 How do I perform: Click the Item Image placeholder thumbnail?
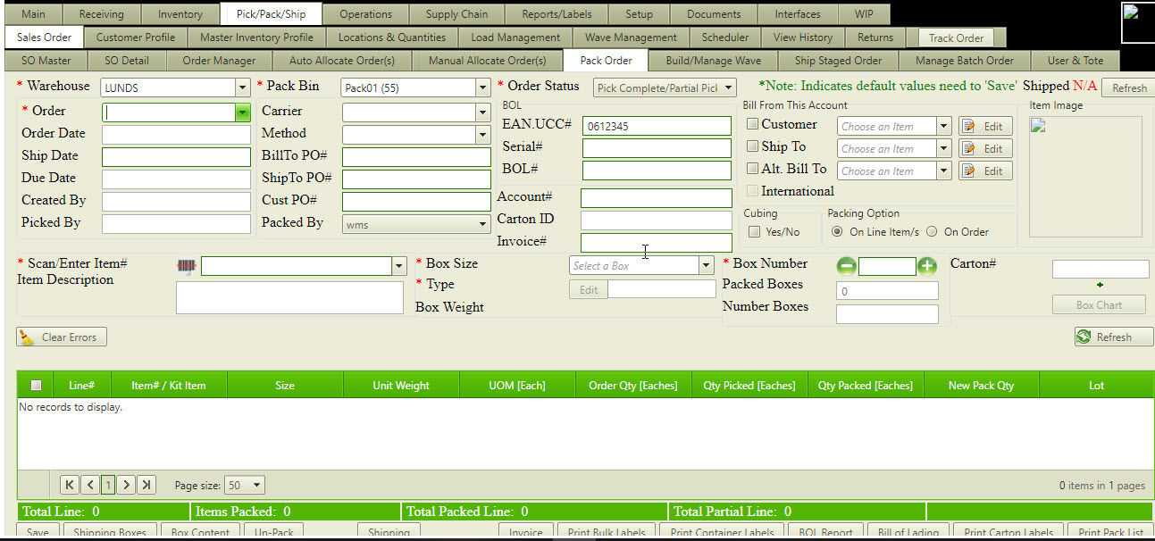[x=1085, y=176]
